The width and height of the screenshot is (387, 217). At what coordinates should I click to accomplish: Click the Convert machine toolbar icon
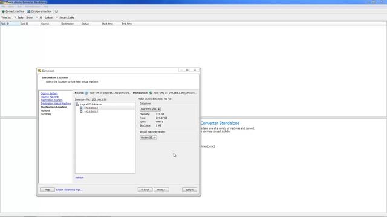[x=3, y=11]
